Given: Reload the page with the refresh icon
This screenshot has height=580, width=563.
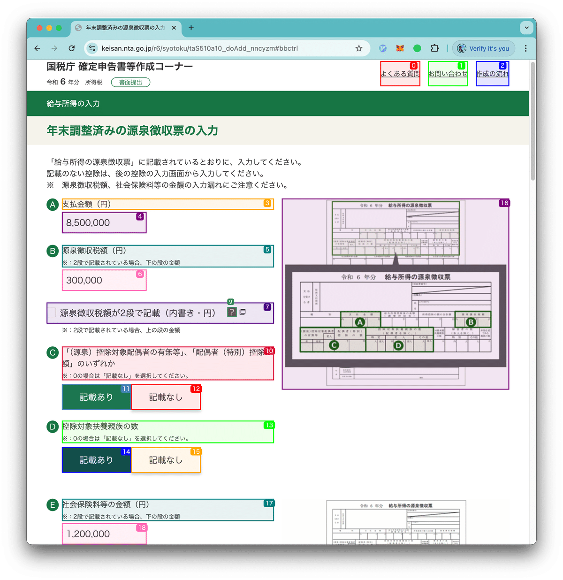Looking at the screenshot, I should (x=72, y=48).
